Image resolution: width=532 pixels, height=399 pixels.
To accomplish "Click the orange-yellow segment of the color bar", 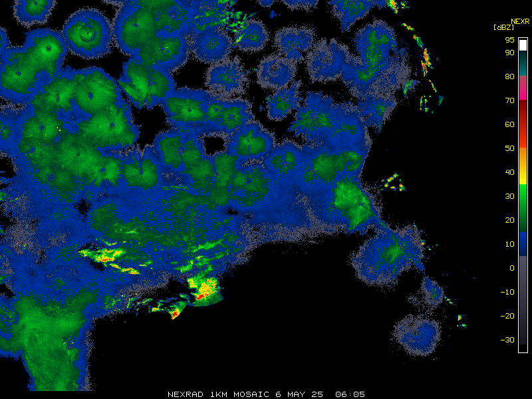I will (x=523, y=166).
